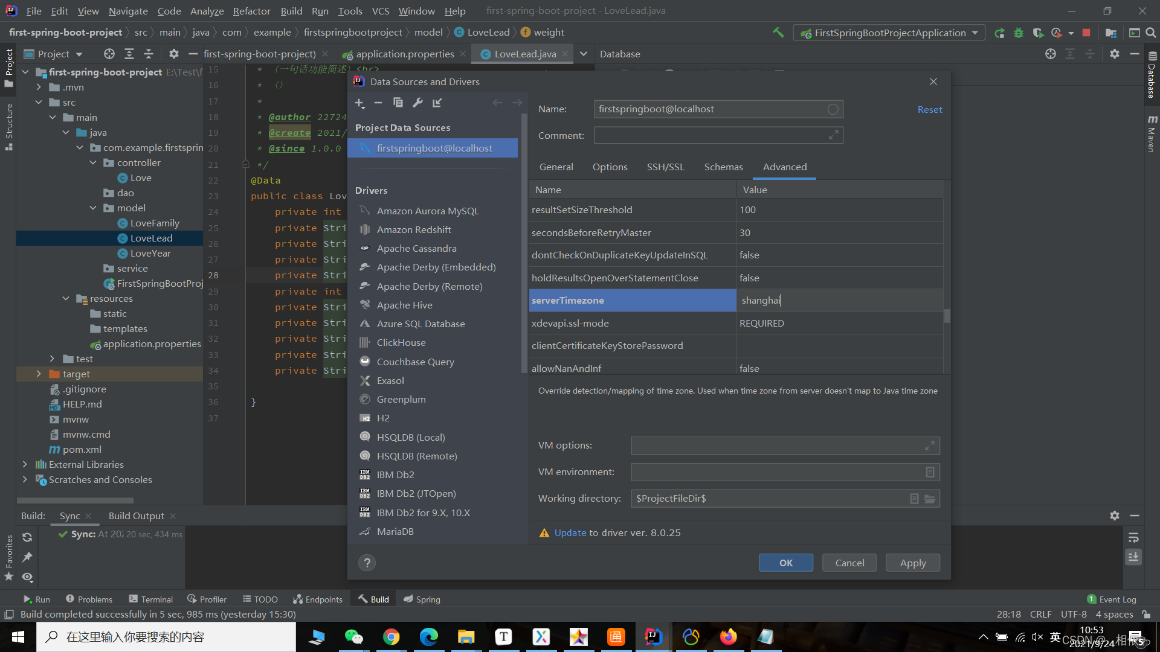Rerun the application with green arrow icon

[999, 33]
